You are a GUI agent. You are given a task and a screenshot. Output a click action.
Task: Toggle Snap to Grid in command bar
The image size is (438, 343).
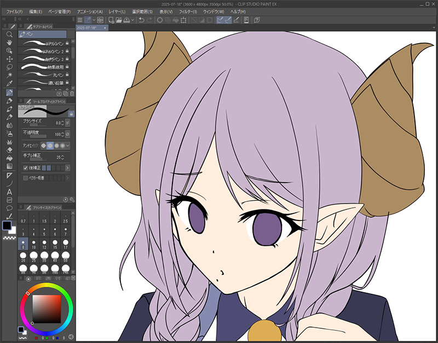[236, 20]
